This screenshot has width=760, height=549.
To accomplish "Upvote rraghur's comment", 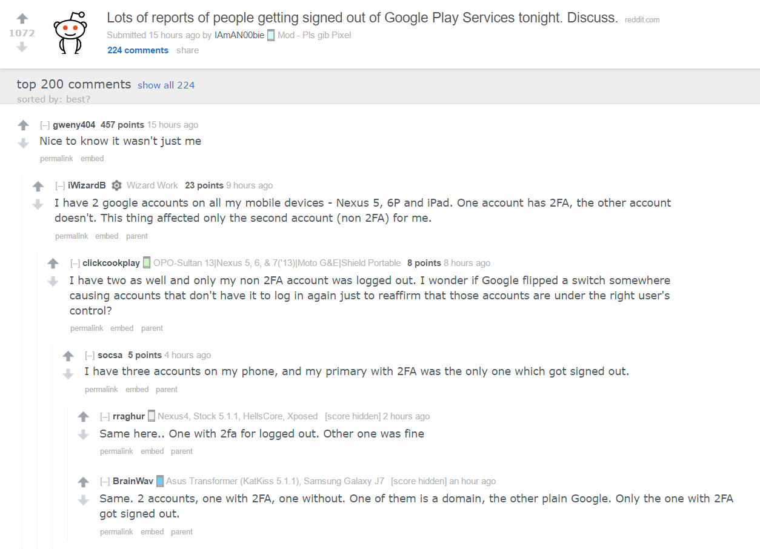I will pos(84,416).
